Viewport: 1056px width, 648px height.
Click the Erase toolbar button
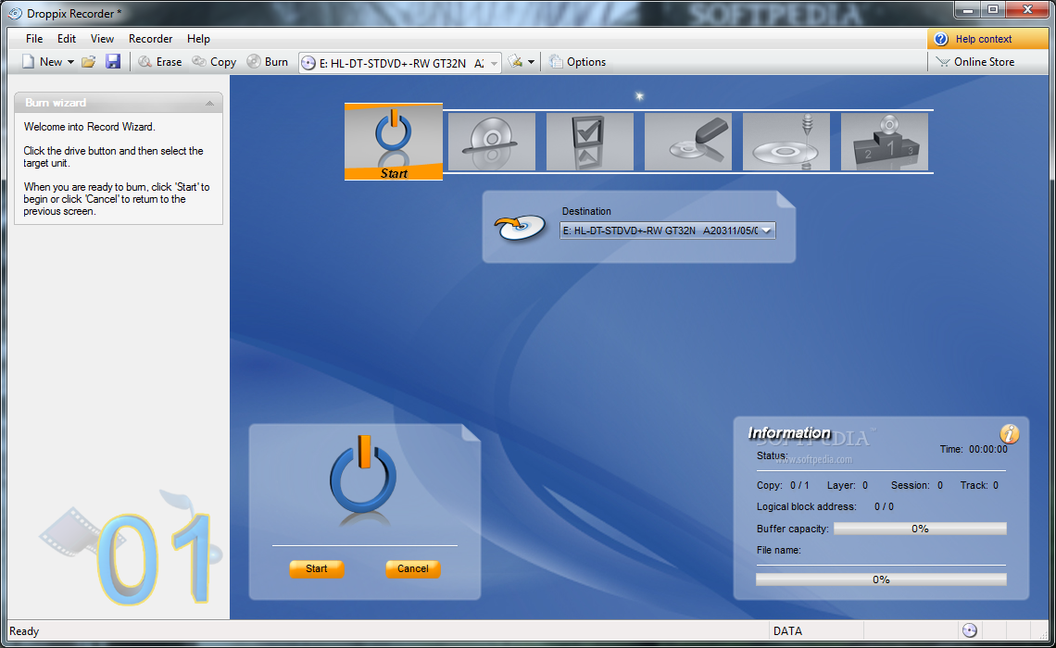tap(159, 62)
